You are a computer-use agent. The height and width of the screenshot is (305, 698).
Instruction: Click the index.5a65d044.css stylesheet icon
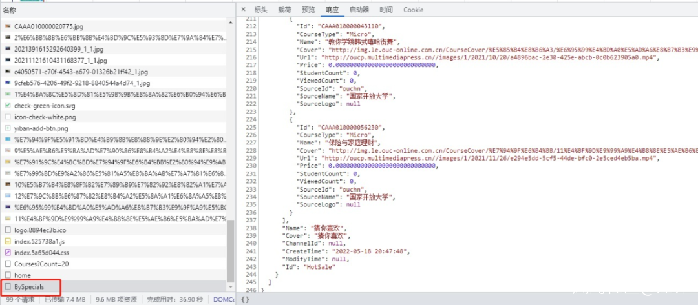pos(8,252)
